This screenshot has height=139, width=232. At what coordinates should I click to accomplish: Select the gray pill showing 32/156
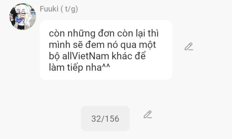105,119
